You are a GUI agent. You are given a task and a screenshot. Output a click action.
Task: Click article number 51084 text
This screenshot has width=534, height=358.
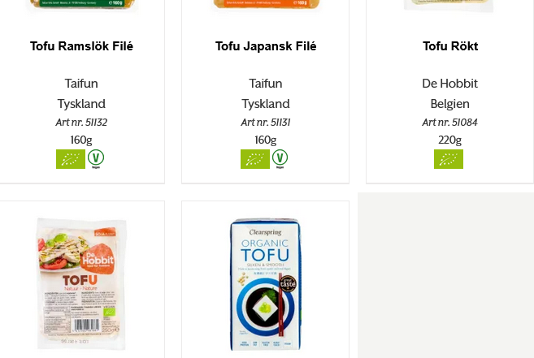pyautogui.click(x=450, y=122)
